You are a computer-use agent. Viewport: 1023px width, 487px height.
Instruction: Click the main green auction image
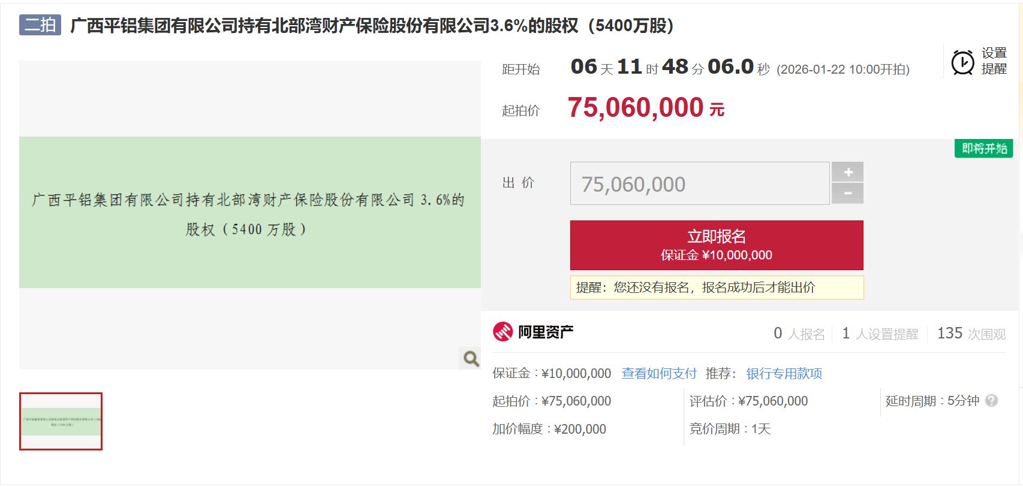(250, 213)
